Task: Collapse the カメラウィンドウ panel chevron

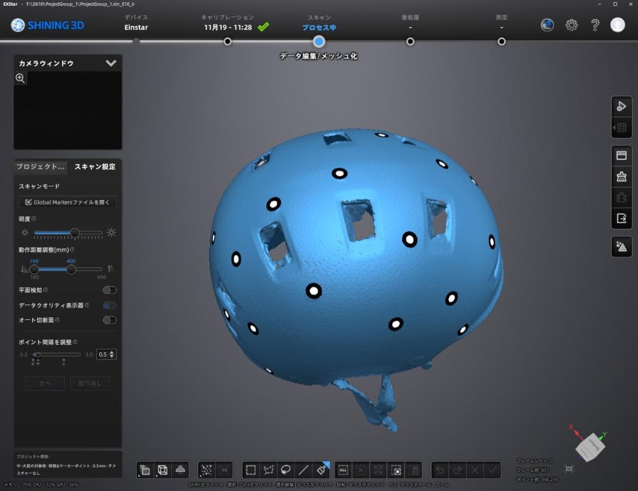Action: (110, 63)
